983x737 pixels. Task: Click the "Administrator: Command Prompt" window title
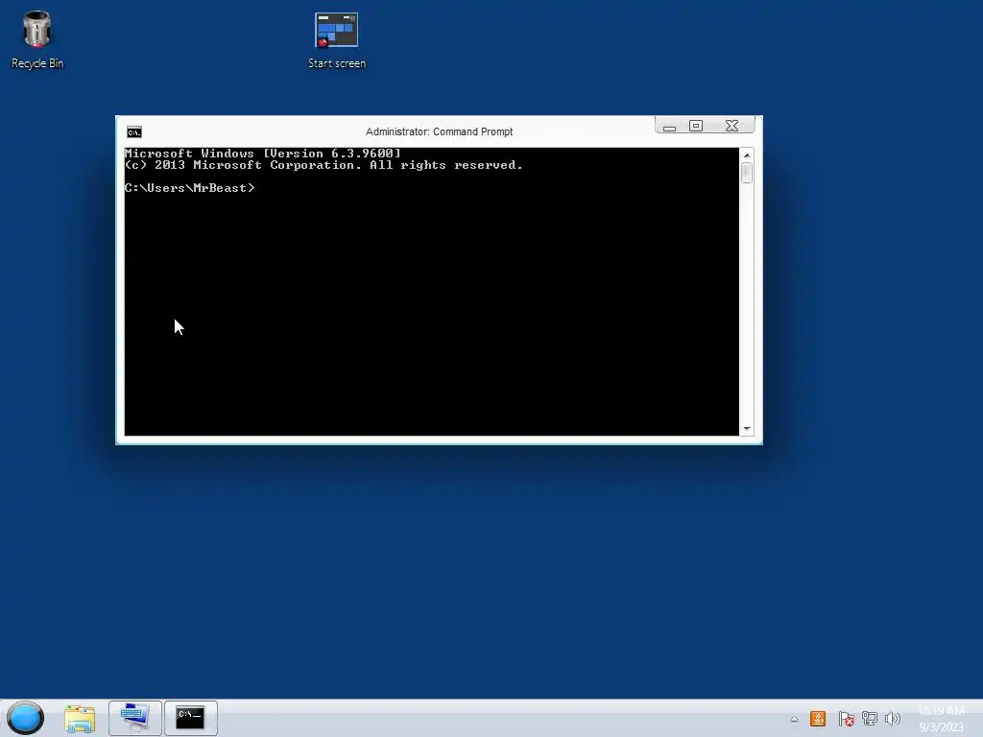(439, 131)
